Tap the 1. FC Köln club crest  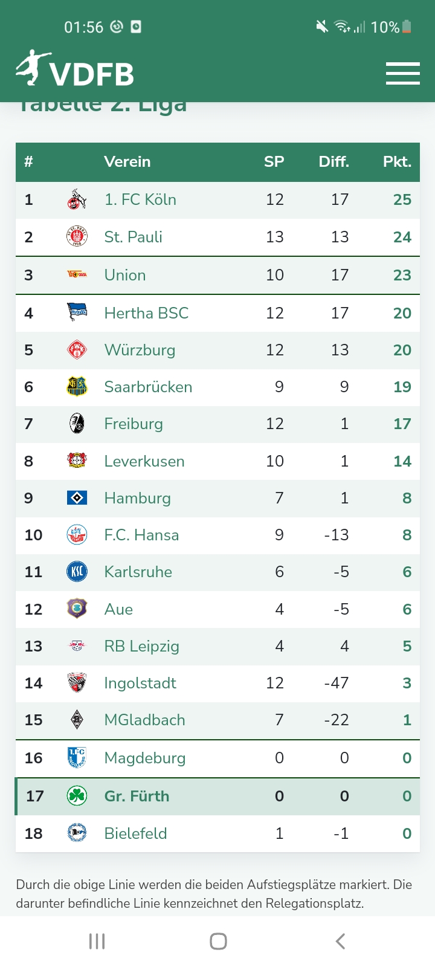[77, 199]
